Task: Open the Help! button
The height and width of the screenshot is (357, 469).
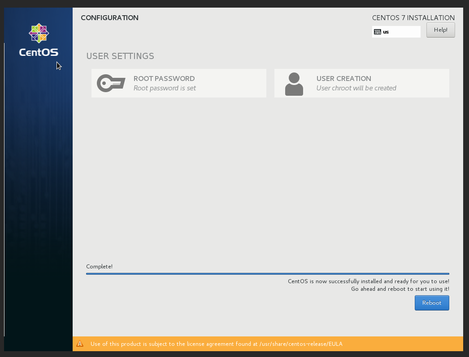Action: coord(440,30)
